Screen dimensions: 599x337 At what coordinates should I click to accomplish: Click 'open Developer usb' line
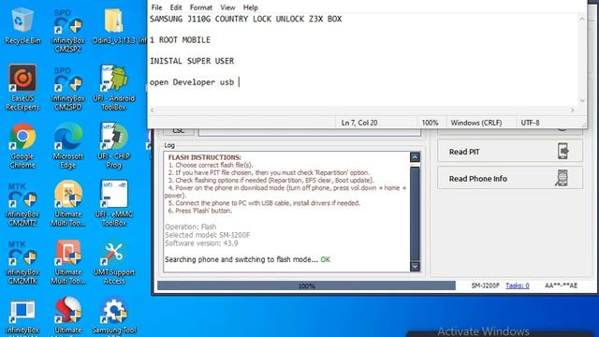tap(192, 82)
